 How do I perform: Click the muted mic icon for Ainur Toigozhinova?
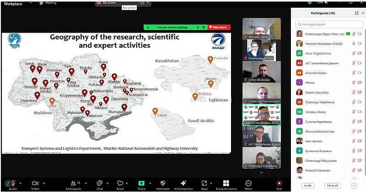tap(354, 53)
